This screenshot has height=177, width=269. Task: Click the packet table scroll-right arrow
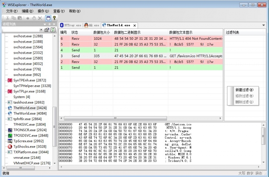pos(221,118)
